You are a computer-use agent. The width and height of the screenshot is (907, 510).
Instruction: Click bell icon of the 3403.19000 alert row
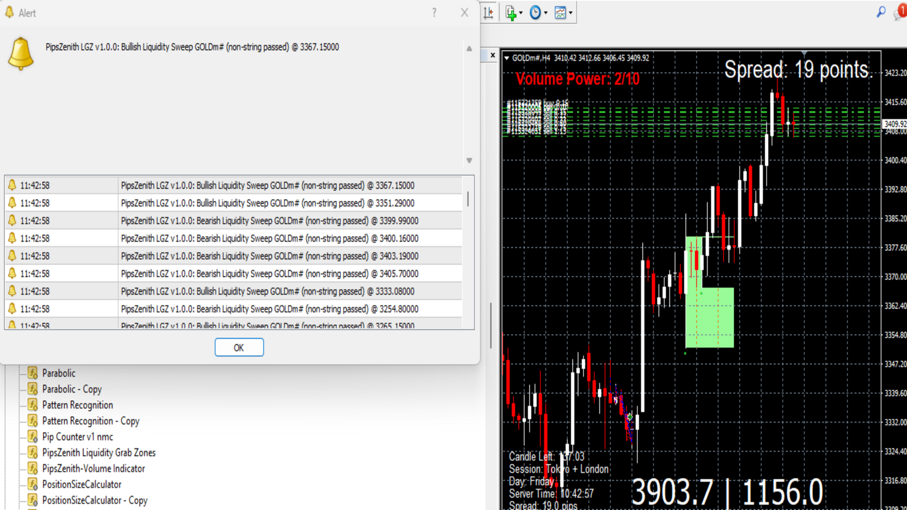[x=12, y=255]
